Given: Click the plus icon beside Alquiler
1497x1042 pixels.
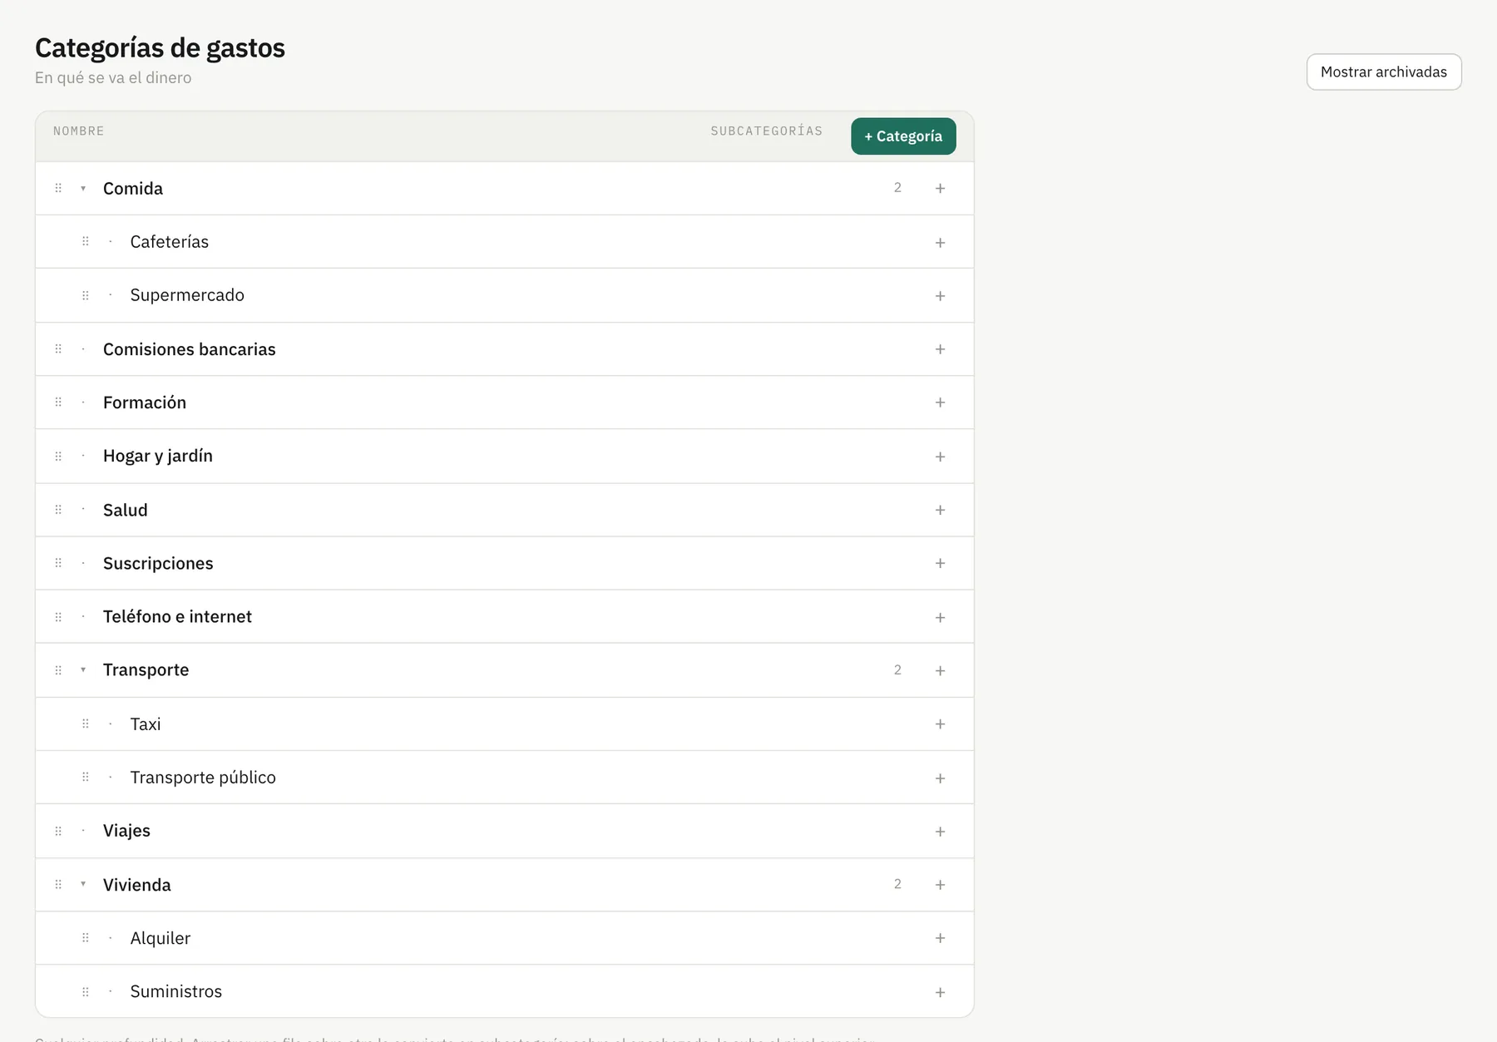Looking at the screenshot, I should (x=940, y=938).
